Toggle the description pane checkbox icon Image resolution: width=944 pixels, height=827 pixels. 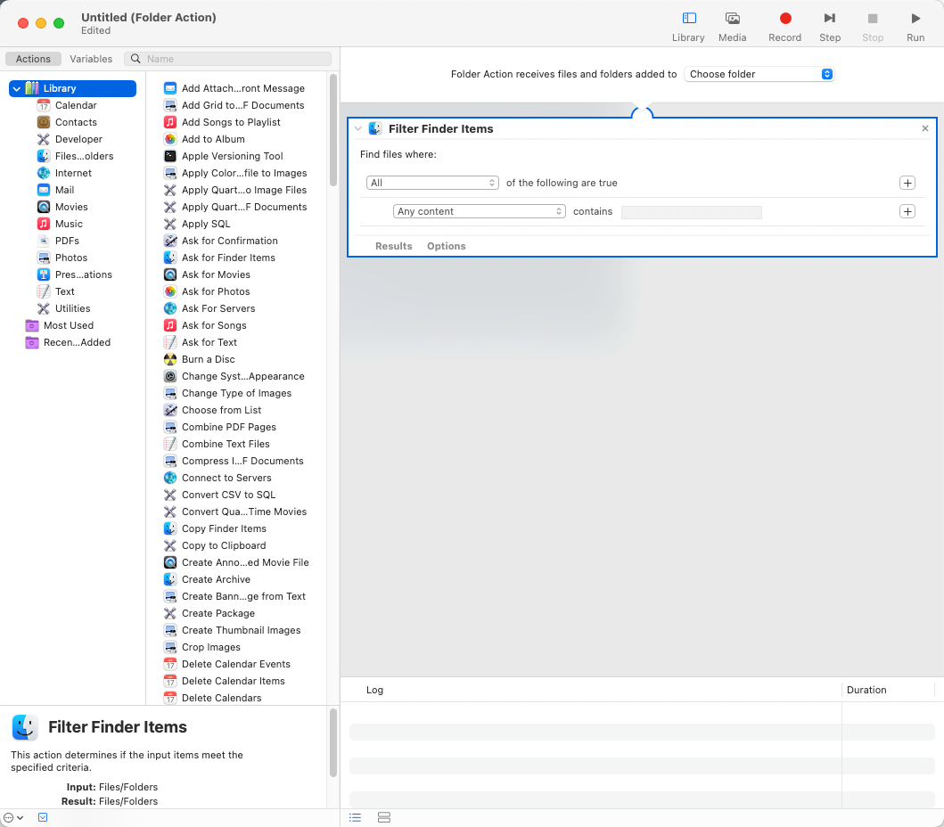[43, 817]
